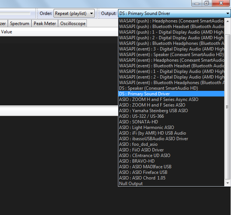Select ASIO : US-322 / US-366
The height and width of the screenshot is (215, 231).
point(171,116)
